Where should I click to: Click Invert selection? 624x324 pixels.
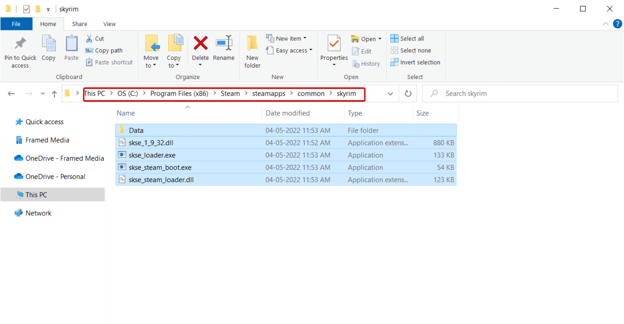tap(415, 62)
